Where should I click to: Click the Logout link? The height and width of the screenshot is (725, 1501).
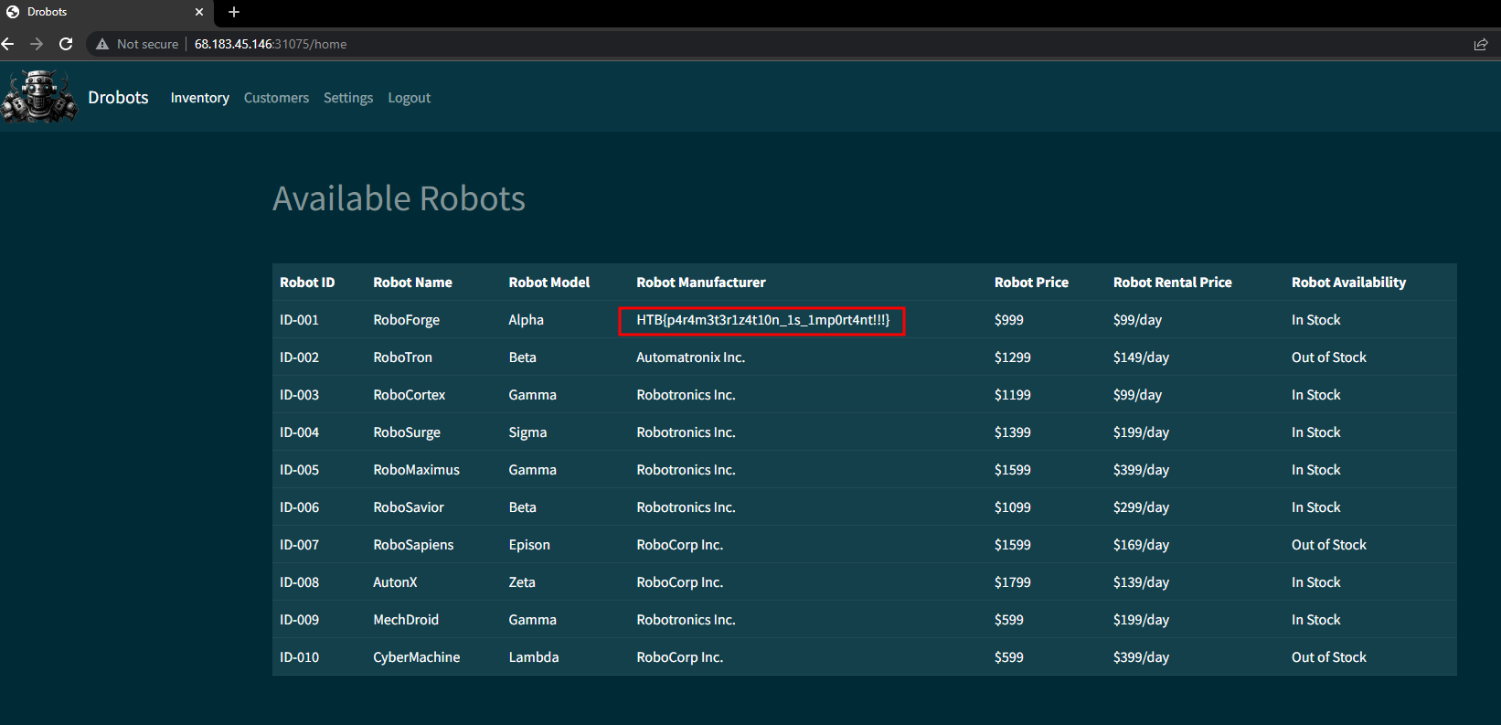point(409,98)
